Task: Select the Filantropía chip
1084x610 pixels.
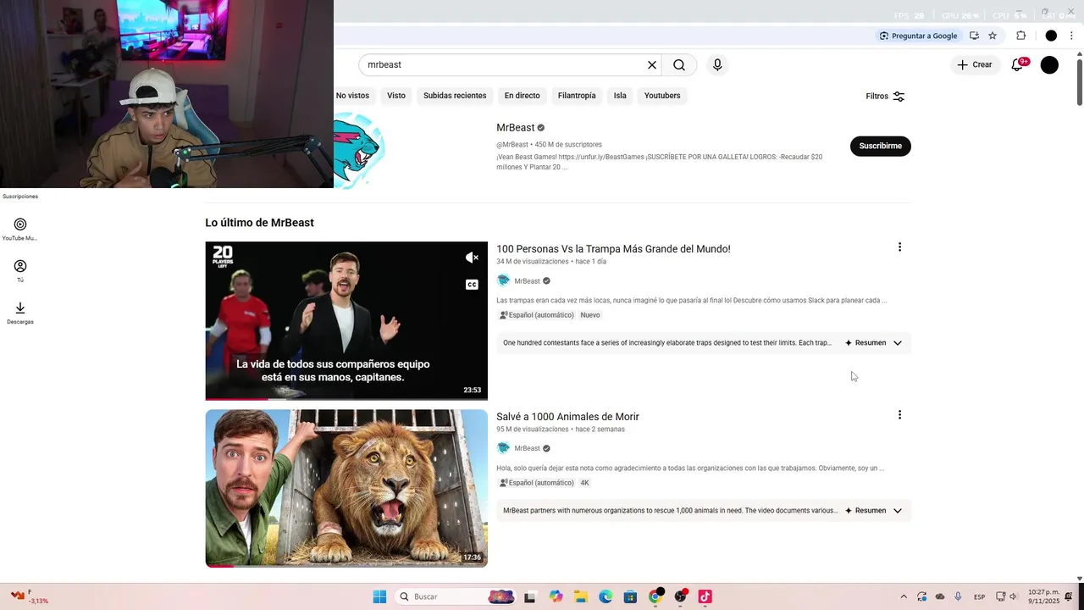Action: (x=577, y=96)
